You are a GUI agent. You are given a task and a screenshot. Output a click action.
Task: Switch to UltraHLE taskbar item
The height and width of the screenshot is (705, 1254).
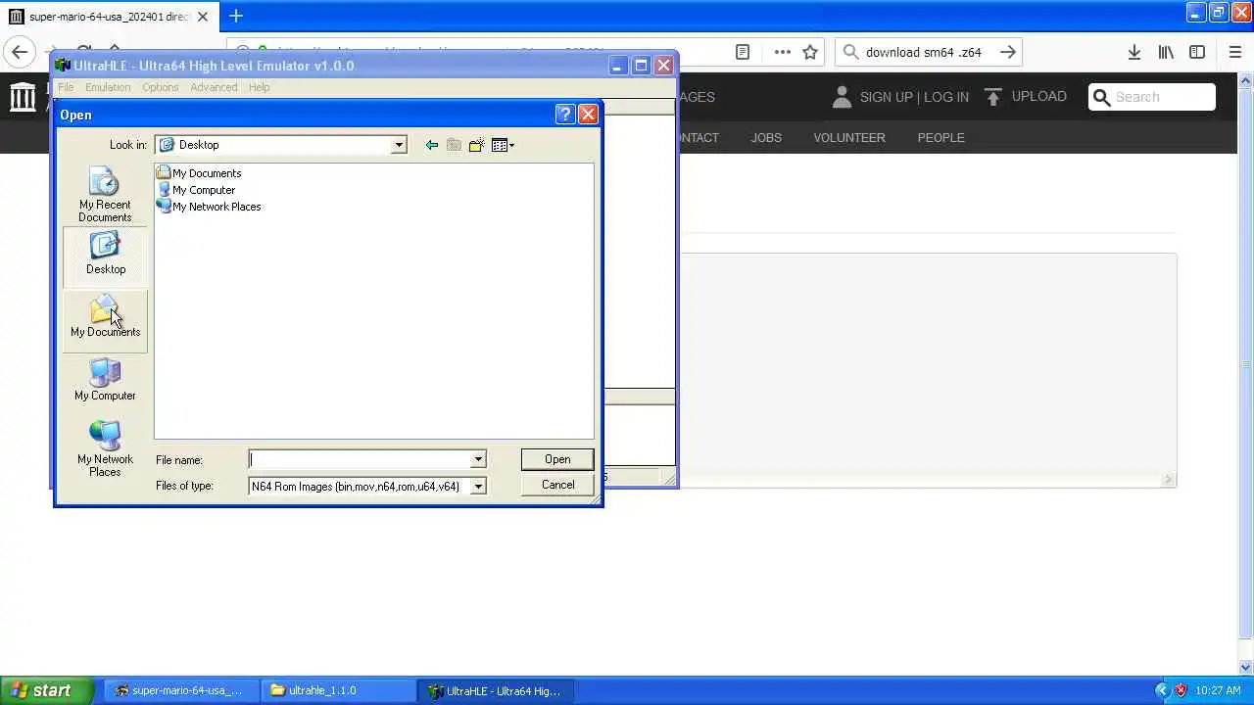[x=495, y=690]
